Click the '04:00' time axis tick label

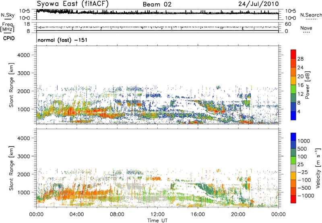click(x=76, y=215)
